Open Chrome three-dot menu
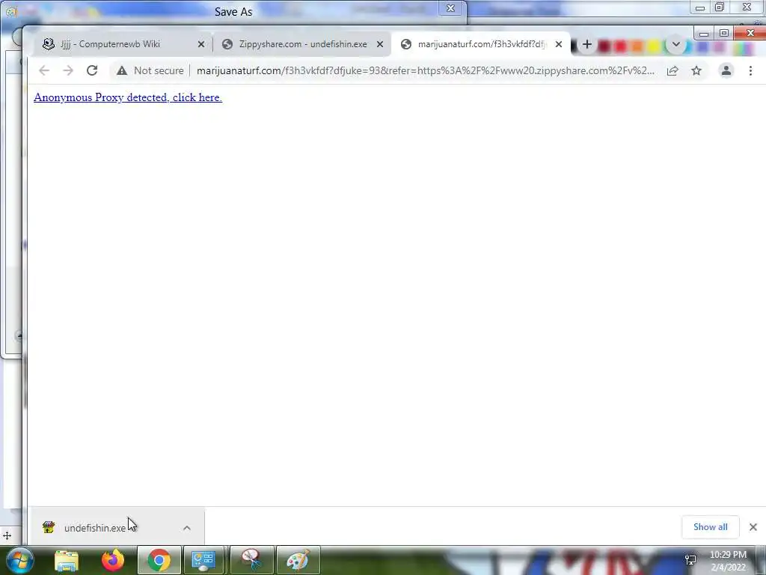 point(750,71)
